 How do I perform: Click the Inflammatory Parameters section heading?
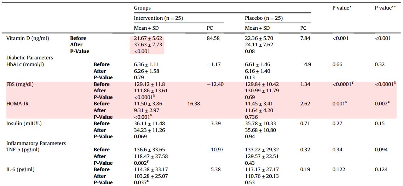tap(36, 143)
